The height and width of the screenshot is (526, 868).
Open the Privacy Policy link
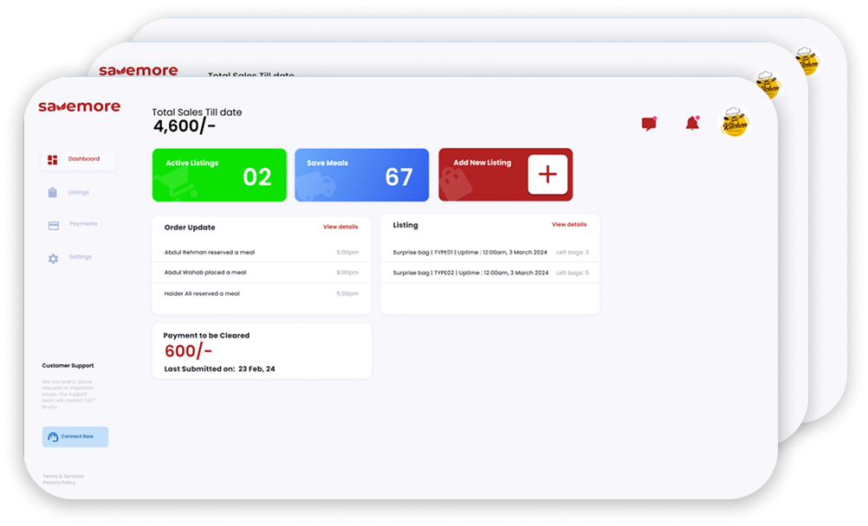click(61, 483)
